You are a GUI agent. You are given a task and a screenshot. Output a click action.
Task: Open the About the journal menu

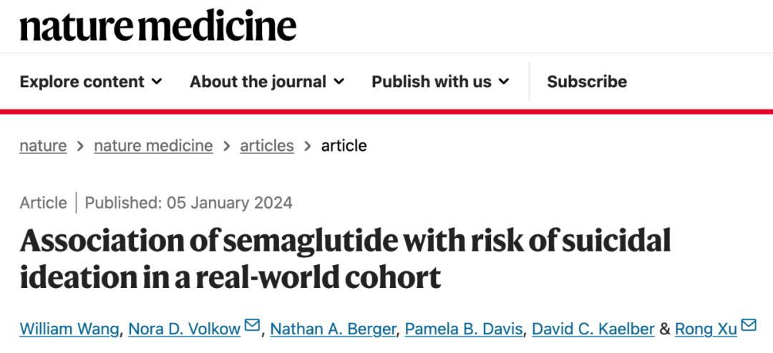point(258,81)
